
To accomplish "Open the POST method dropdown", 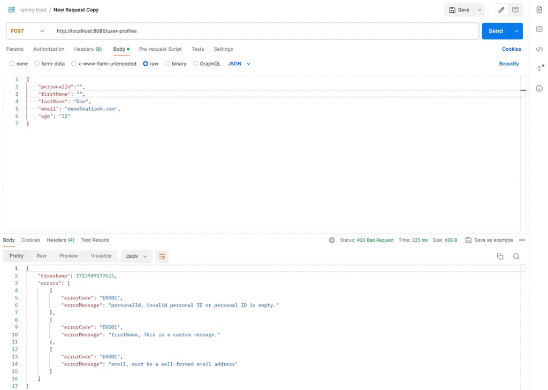I will pos(28,31).
